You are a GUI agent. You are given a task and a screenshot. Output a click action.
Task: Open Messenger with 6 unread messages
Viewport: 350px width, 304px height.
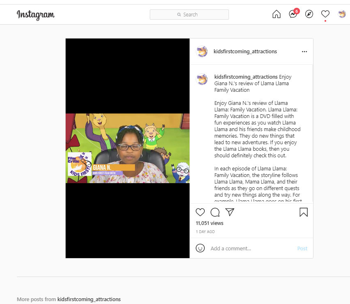[293, 14]
